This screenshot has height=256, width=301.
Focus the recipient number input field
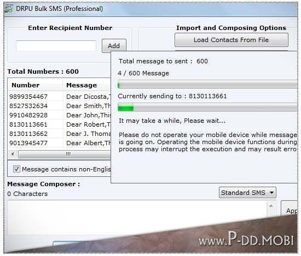point(56,45)
